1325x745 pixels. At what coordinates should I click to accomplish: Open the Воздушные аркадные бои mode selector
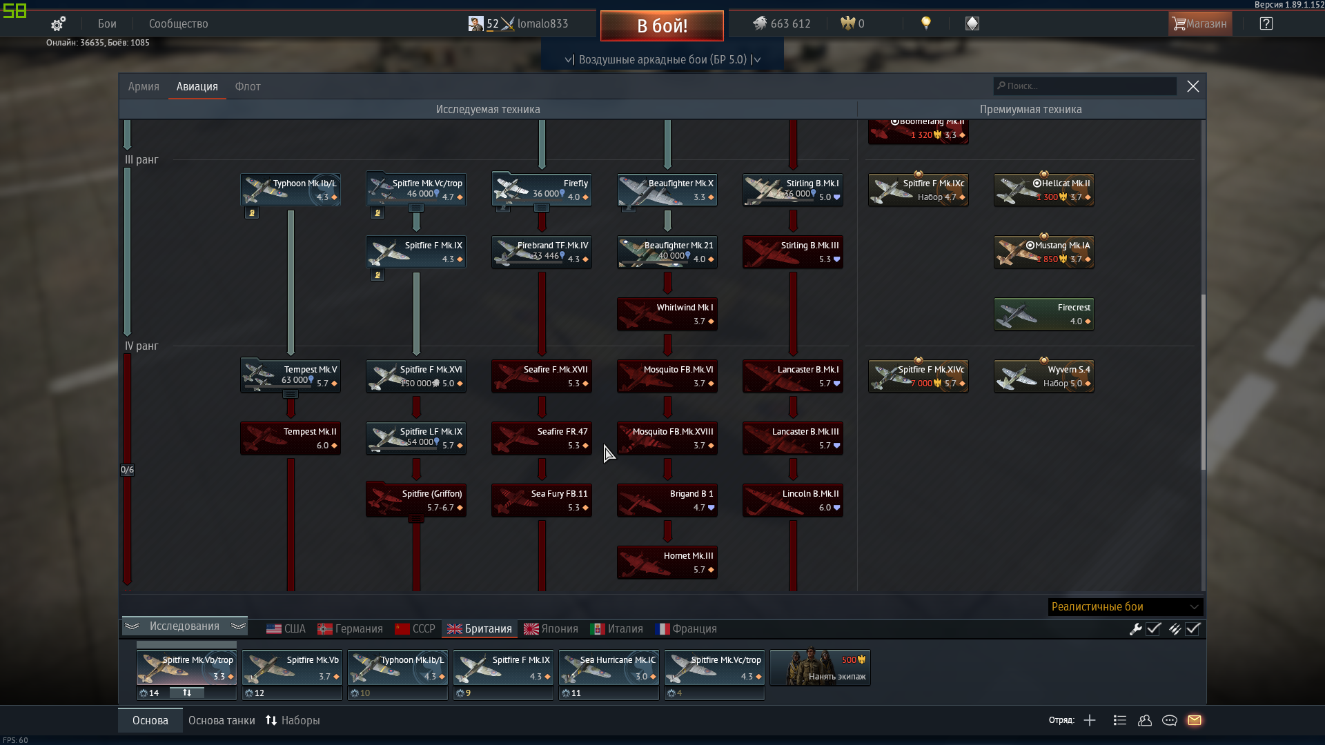click(662, 59)
